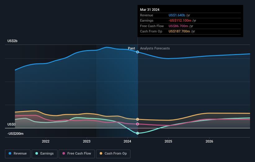Click the Earnings row label in tooltip
Screen dimensions: 255x162
pyautogui.click(x=147, y=20)
